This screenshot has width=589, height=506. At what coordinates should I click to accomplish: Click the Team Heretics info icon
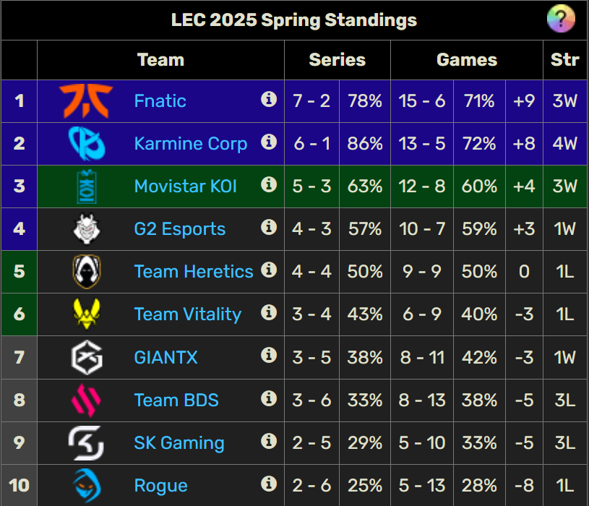[269, 270]
